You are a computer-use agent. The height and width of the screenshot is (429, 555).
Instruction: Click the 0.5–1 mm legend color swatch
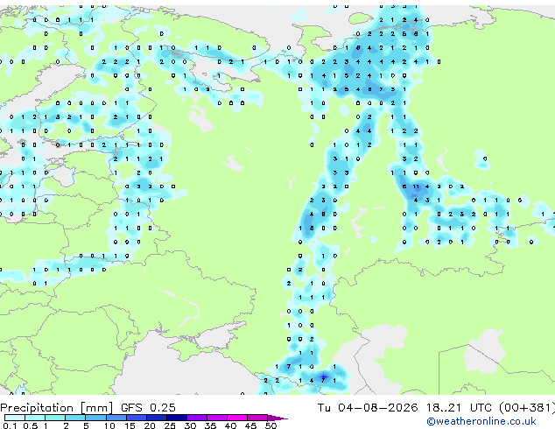coord(35,418)
